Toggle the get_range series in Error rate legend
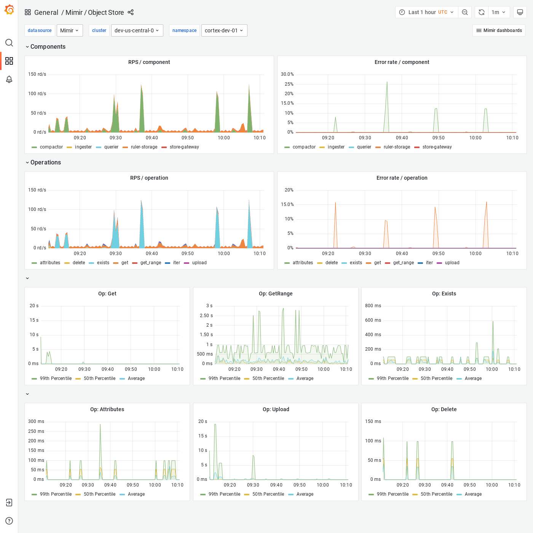Viewport: 533px width, 533px height. pos(403,263)
